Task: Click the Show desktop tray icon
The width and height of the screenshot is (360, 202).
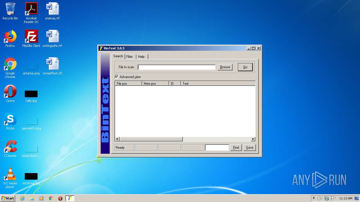Action: 357,198
